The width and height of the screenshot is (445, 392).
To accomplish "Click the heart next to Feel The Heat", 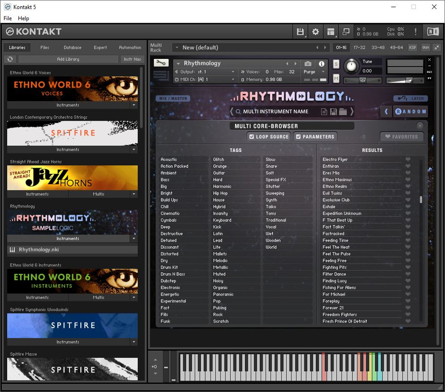I will [408, 247].
